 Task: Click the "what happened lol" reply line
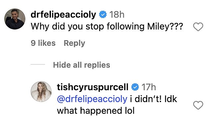pos(96,111)
